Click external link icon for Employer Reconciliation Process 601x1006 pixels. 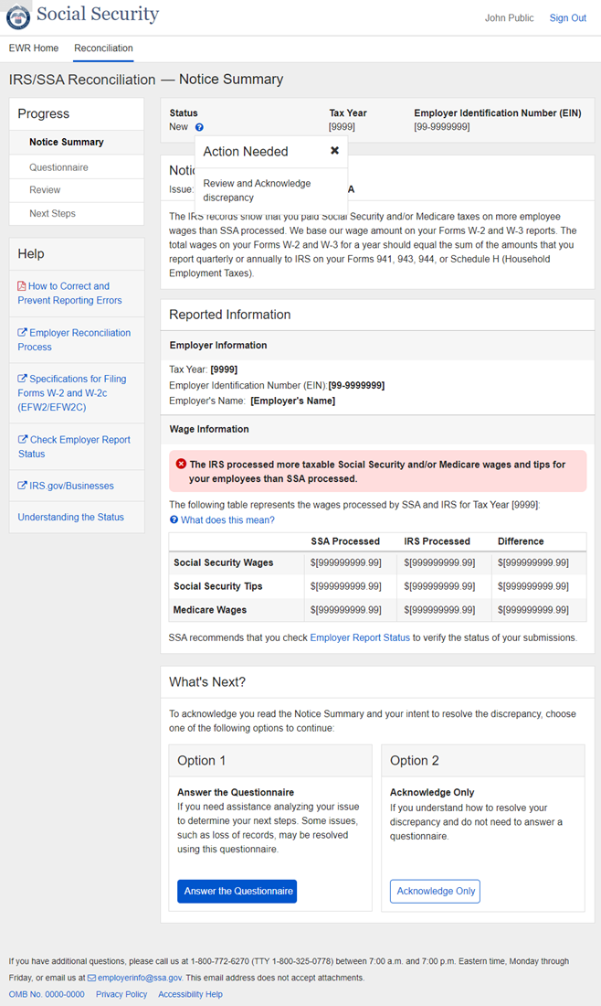(22, 333)
